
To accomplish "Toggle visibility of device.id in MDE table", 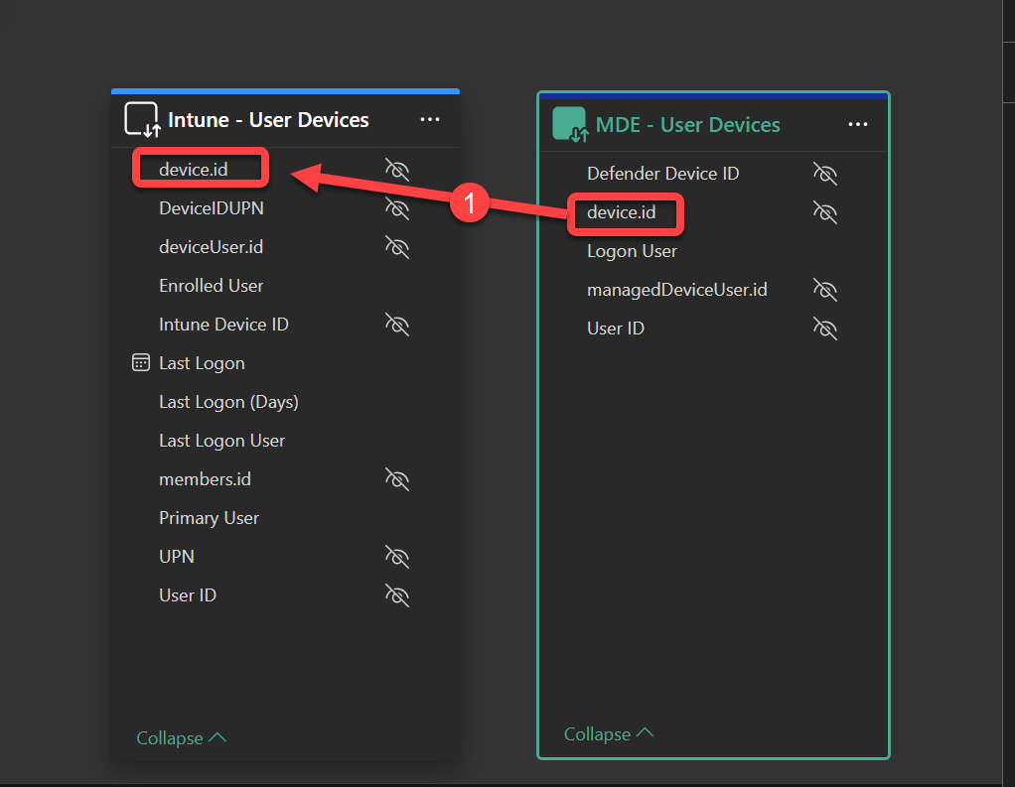I will click(824, 212).
